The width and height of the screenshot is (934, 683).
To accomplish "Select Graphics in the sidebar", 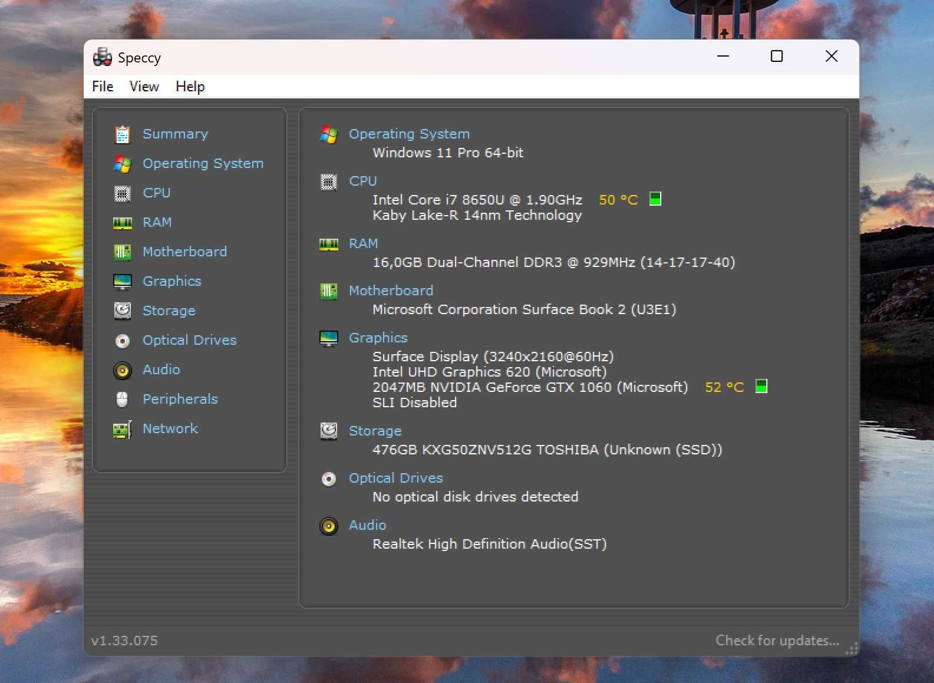I will click(172, 282).
